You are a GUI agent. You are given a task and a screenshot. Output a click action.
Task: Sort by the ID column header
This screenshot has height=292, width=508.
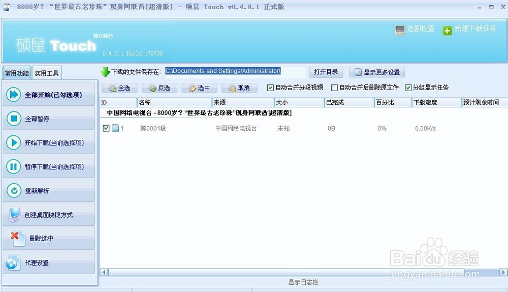point(118,102)
